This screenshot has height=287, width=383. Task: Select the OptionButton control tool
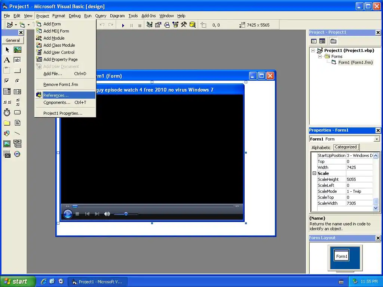click(17, 81)
